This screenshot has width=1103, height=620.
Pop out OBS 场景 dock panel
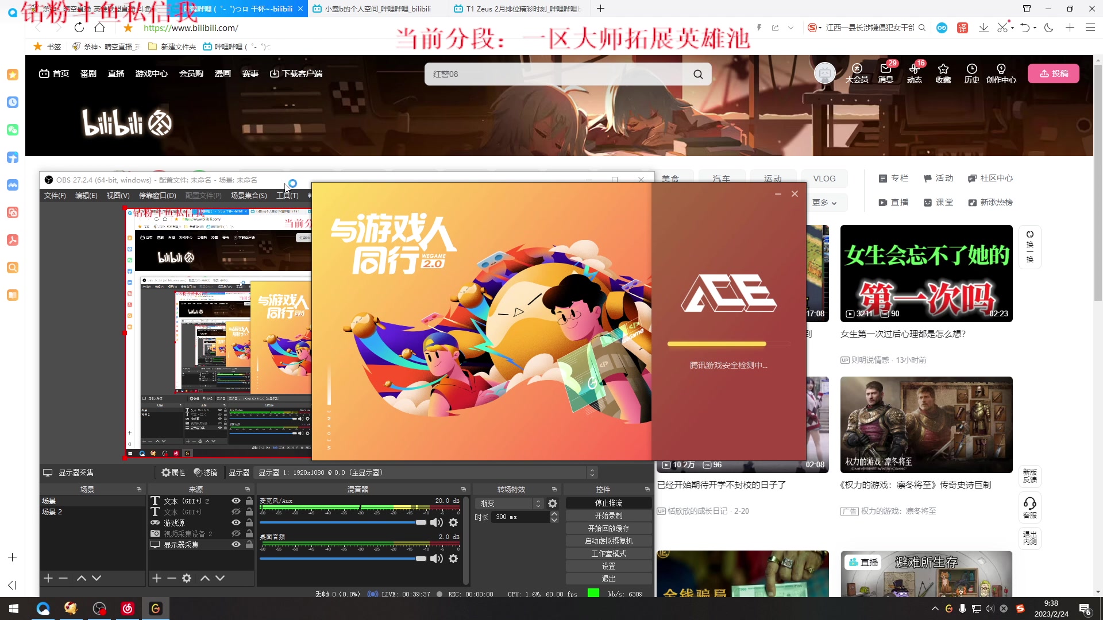(x=138, y=489)
